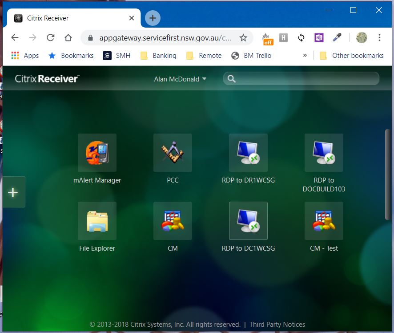Open the BM Trello bookmark
The image size is (394, 333).
tap(251, 56)
